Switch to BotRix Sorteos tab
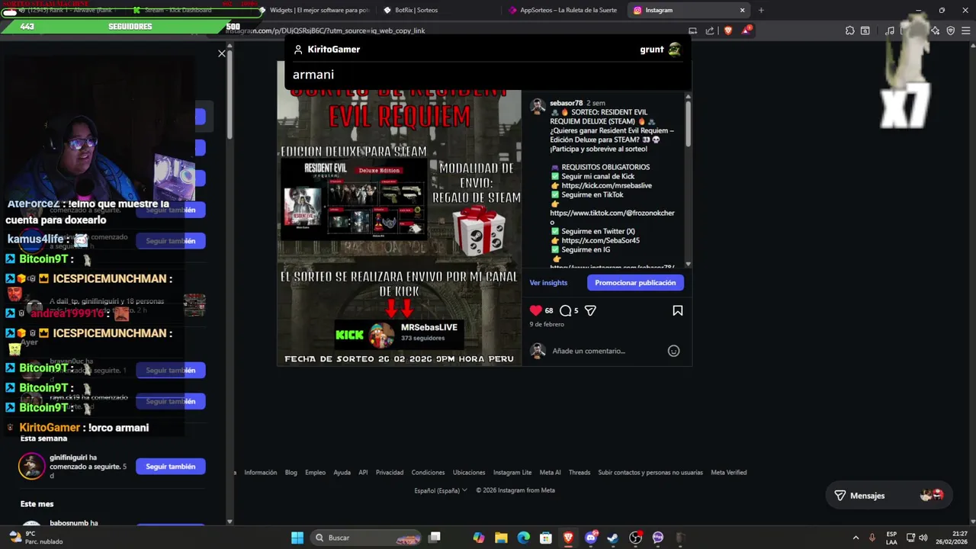The image size is (976, 549). point(438,10)
